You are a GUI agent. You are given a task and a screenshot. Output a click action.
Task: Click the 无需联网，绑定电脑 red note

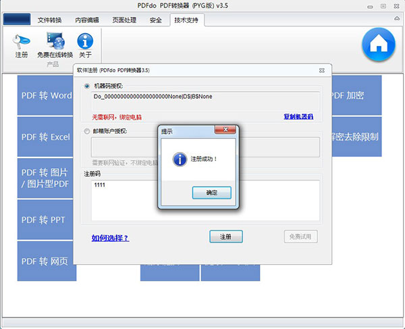[x=117, y=118]
